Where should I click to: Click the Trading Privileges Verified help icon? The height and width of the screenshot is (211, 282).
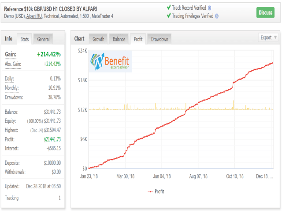[217, 16]
